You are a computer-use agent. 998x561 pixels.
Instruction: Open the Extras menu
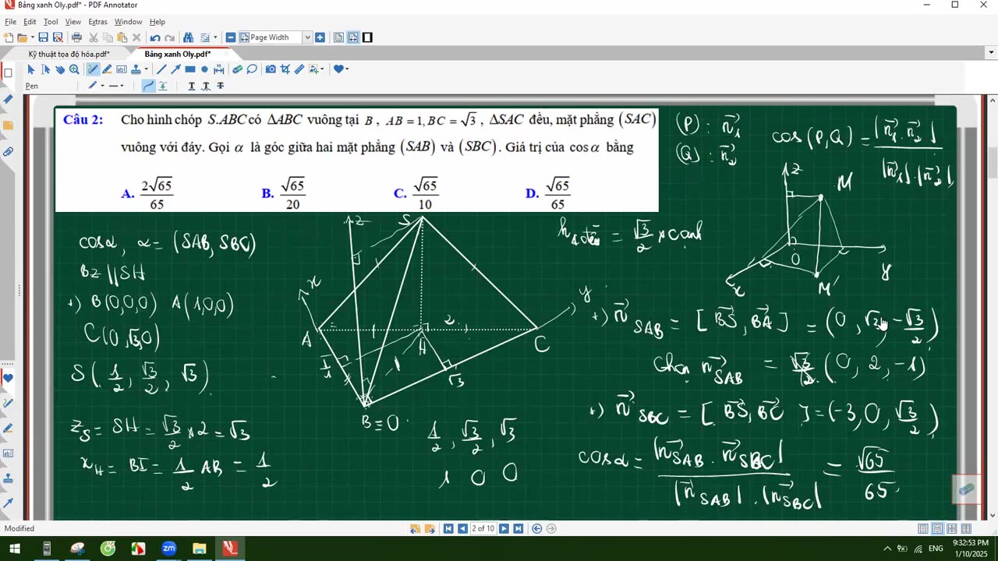[x=97, y=22]
